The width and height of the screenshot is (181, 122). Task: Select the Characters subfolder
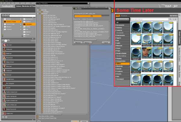point(29,24)
